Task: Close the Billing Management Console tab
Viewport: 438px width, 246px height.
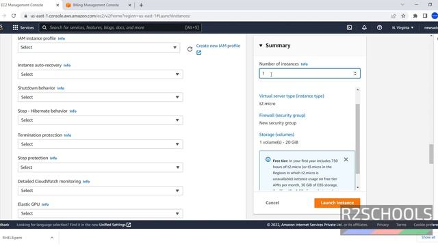Action: point(129,5)
